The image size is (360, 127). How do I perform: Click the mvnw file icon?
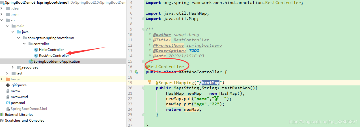click(x=8, y=91)
